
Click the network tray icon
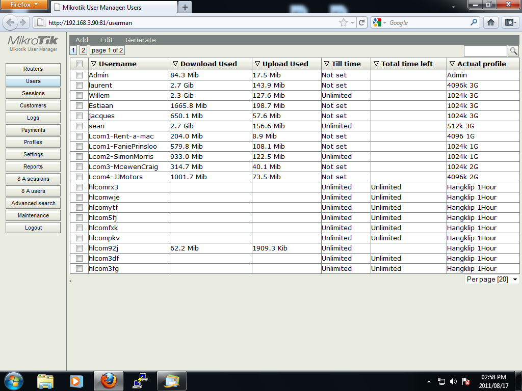(x=441, y=381)
